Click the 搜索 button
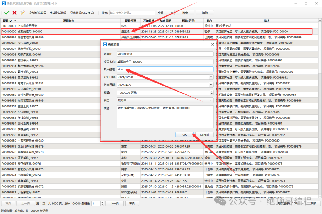This screenshot has width=322, height=214. coord(185,13)
